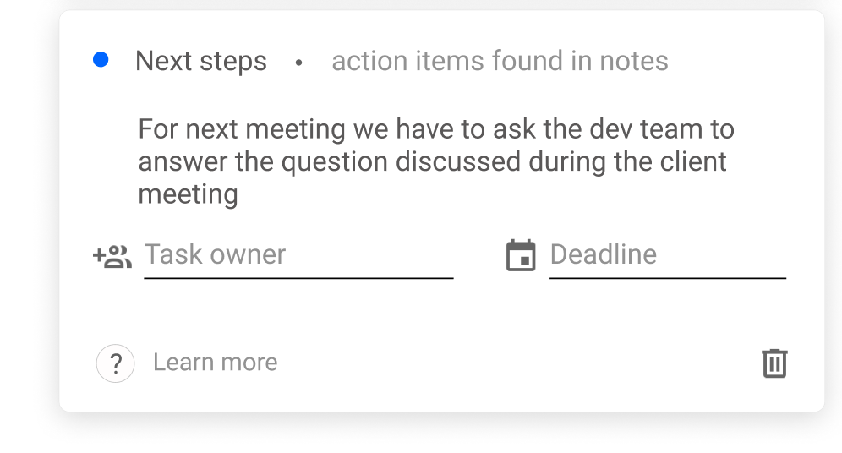
Task: Click the delete trash can icon
Action: pos(774,363)
